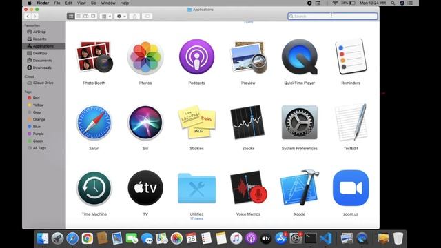Switch to icon view in Finder toolbar
The width and height of the screenshot is (441, 248).
[x=71, y=17]
